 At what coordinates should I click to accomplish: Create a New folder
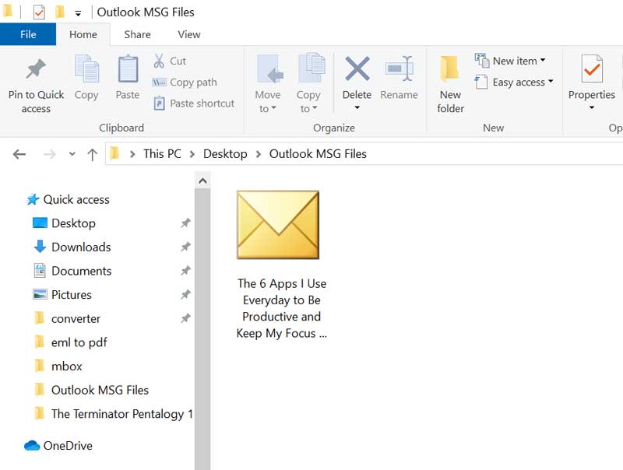(x=450, y=84)
